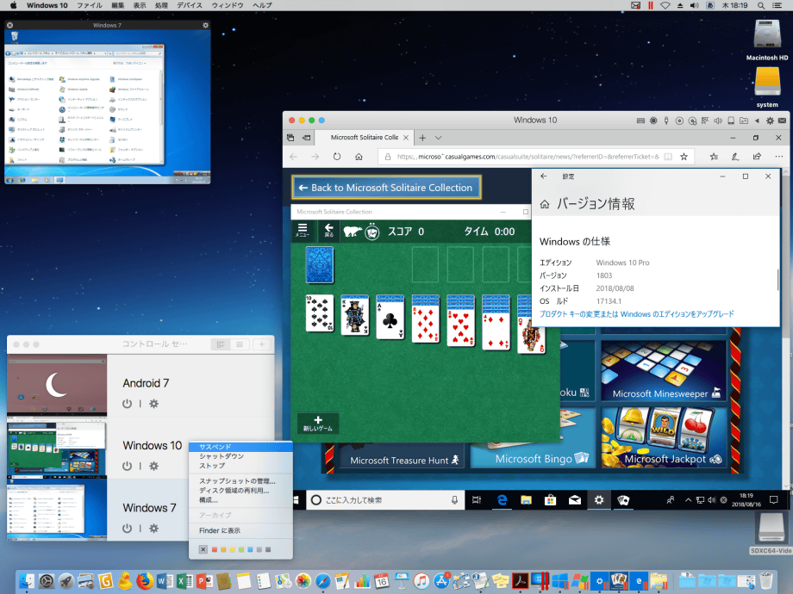Open Task View on Windows 10 taskbar
Screen dimensions: 793x594
(x=477, y=500)
